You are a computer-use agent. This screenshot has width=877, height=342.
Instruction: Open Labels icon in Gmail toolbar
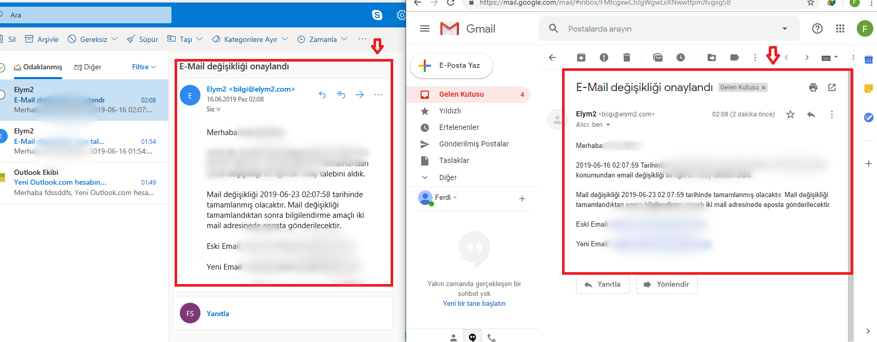(735, 57)
